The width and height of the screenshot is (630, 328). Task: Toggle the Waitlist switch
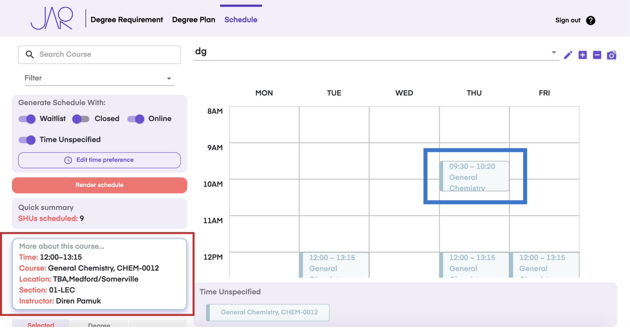pos(27,119)
